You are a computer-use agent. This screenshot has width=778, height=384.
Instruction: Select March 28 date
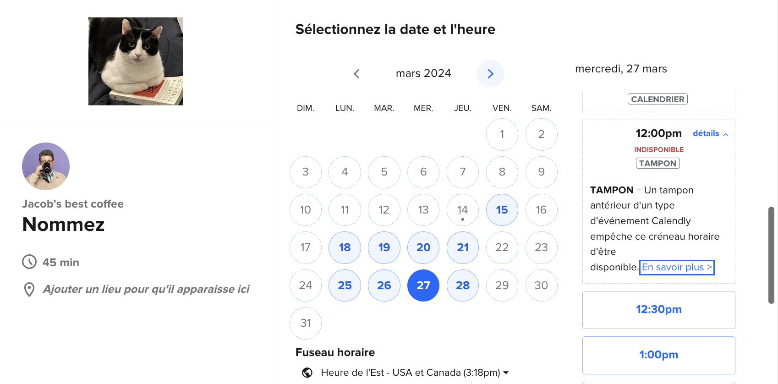[x=463, y=285]
